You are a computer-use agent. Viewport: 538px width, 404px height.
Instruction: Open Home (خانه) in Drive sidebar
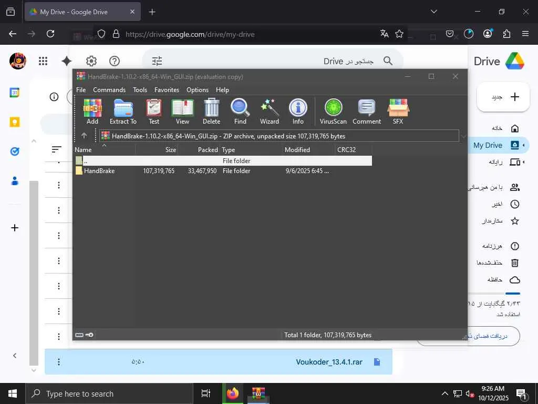pos(505,128)
